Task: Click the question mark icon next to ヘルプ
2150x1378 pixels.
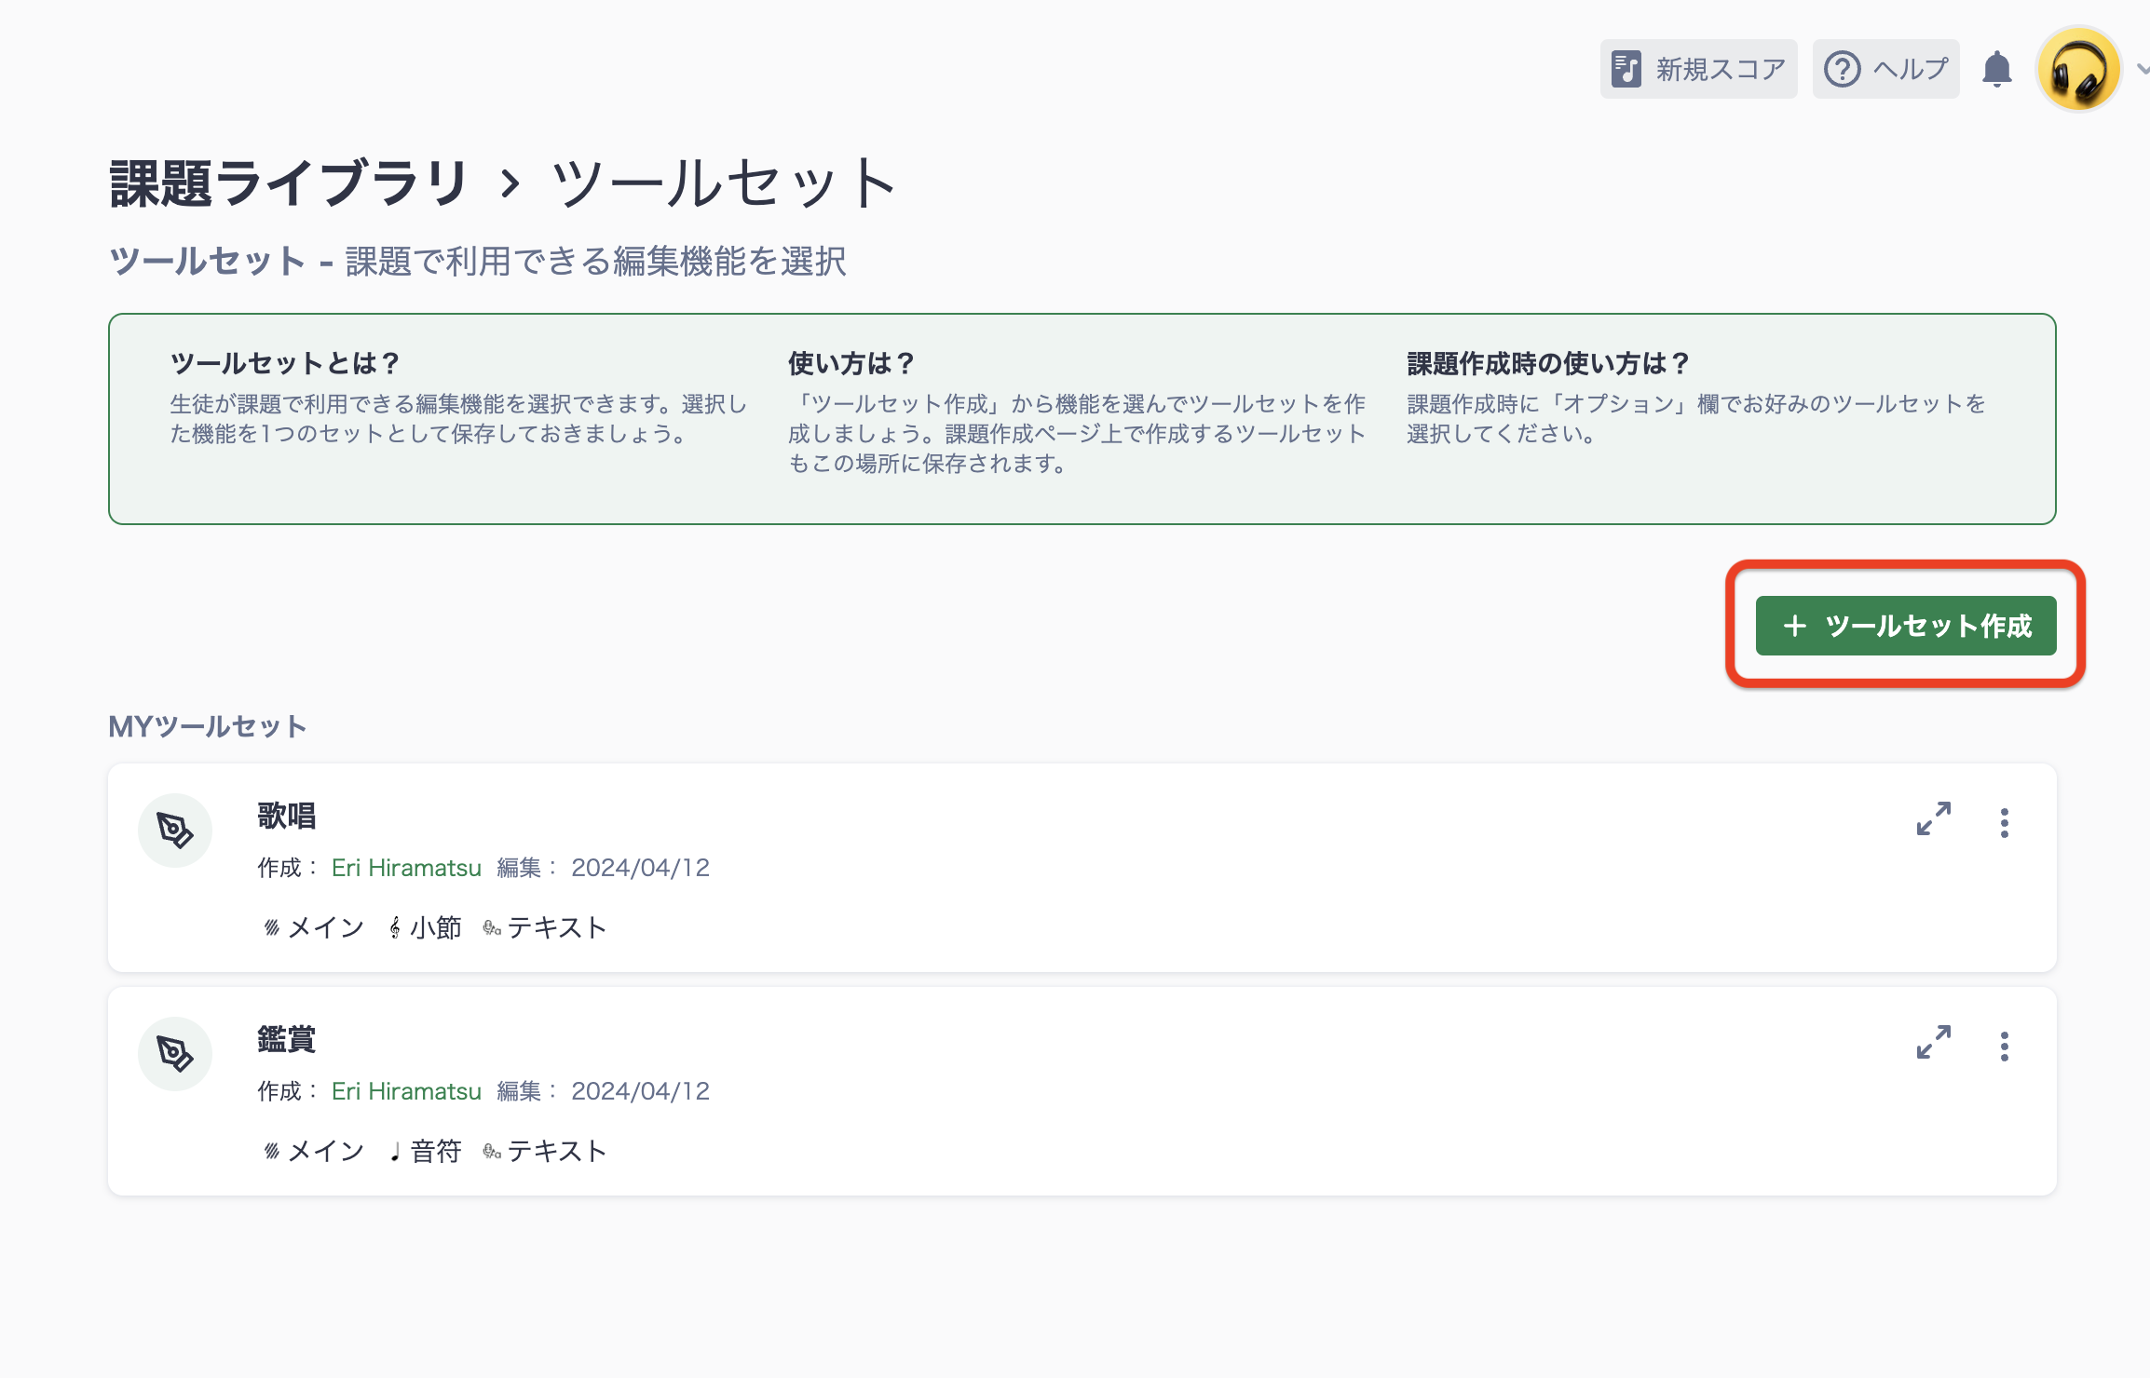Action: [x=1845, y=68]
